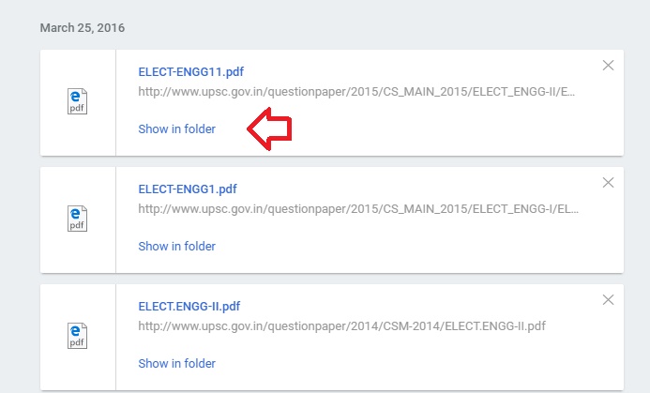650x393 pixels.
Task: Click the source URL under ELECT-ENGG1.pdf
Action: point(356,210)
